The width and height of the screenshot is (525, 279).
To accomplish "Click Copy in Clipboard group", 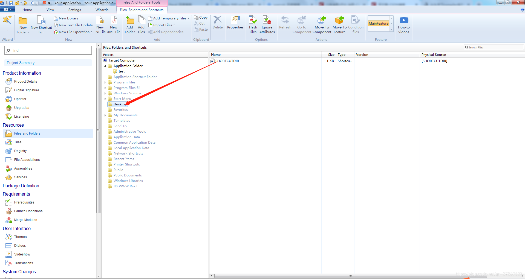I will click(x=201, y=18).
